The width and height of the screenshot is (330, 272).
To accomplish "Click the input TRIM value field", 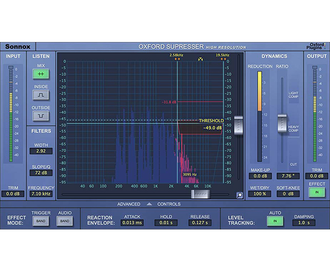I will (x=13, y=194).
